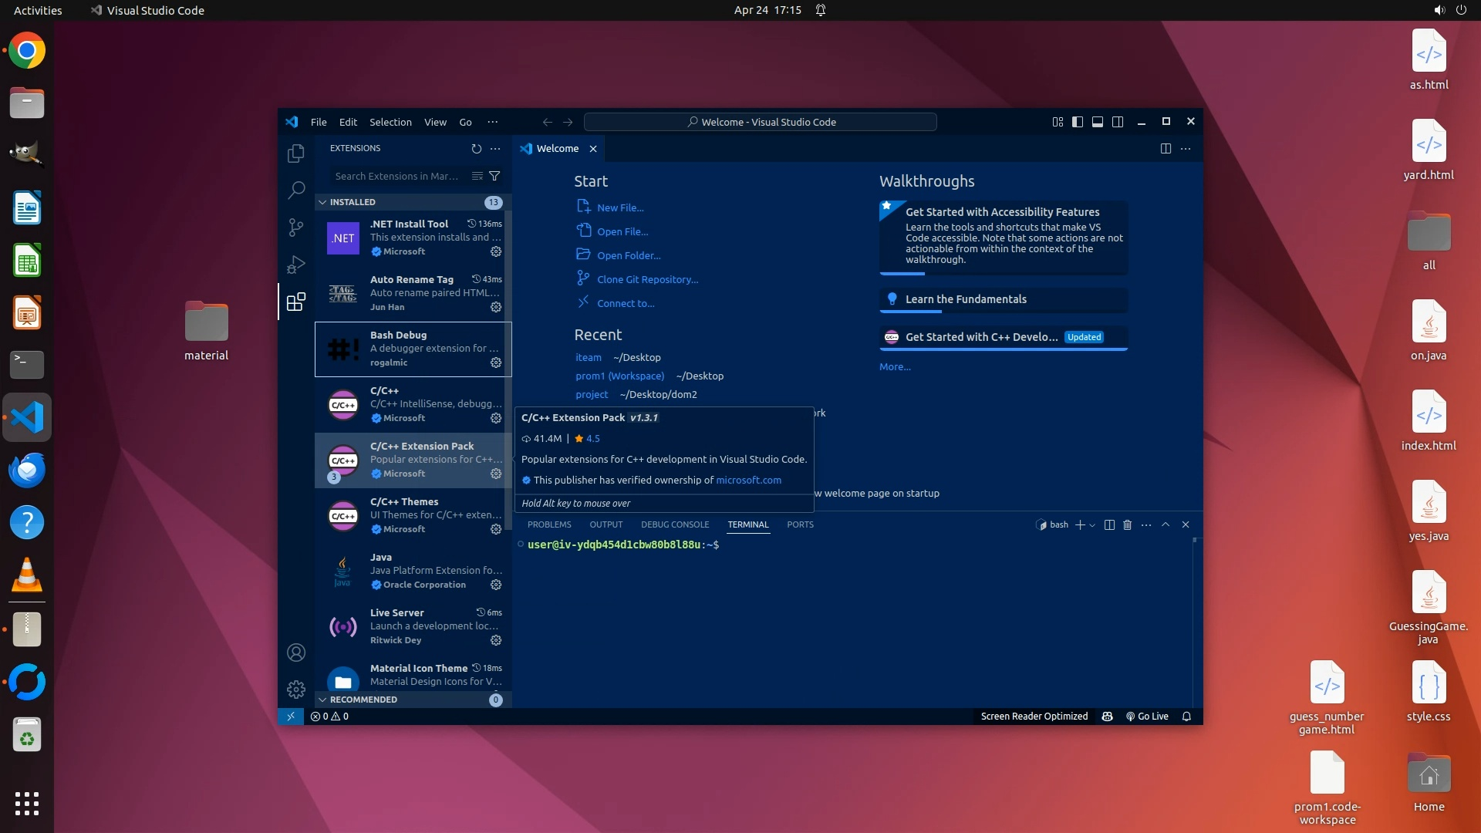Click the Accounts icon in activity bar

(296, 653)
